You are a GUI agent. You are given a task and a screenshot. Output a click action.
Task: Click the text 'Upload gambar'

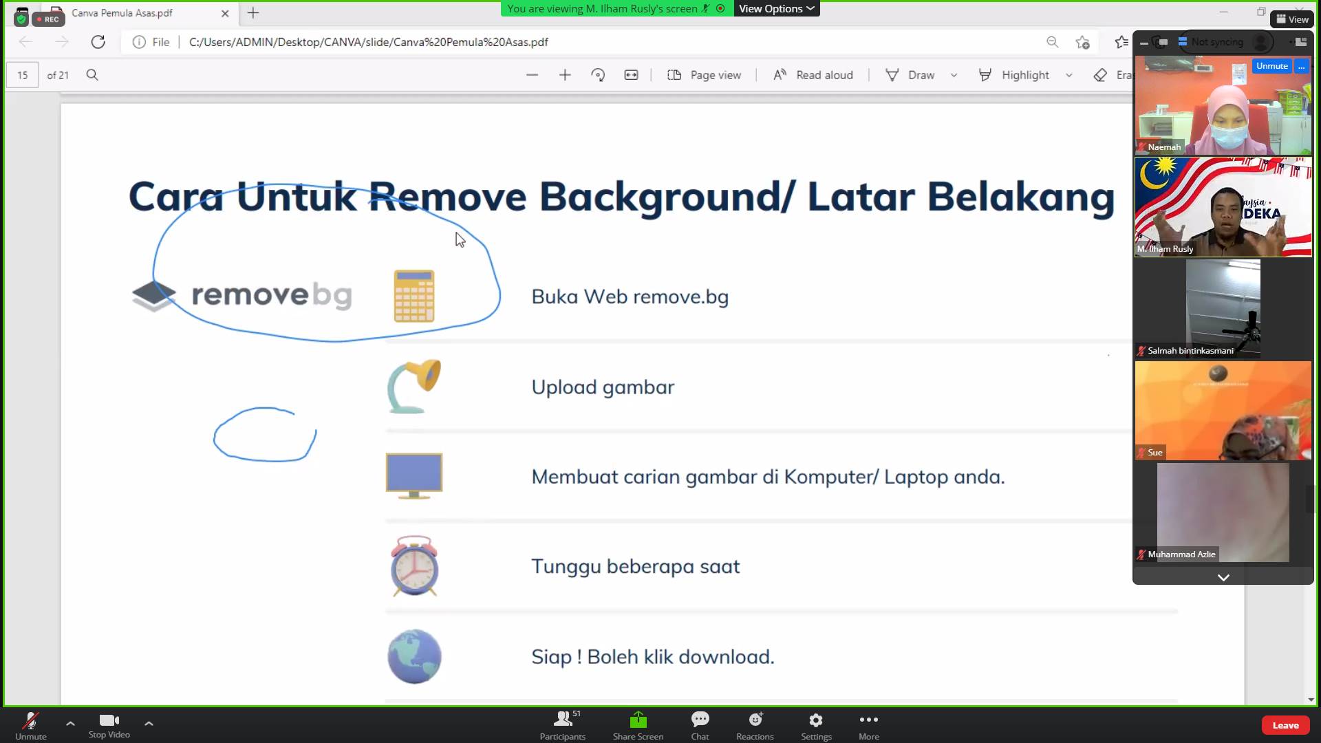(603, 387)
